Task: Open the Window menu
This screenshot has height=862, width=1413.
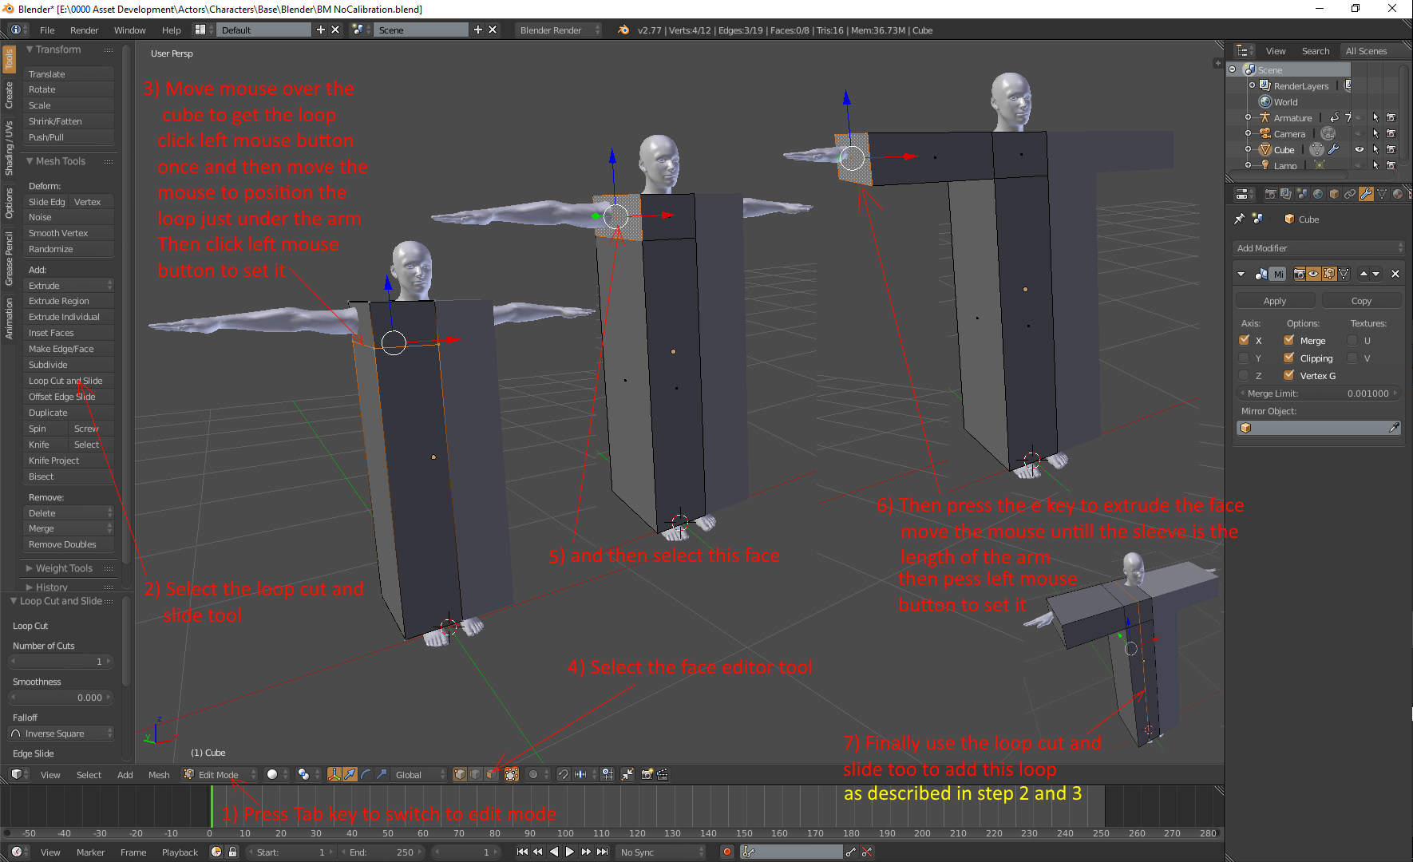Action: pos(129,30)
